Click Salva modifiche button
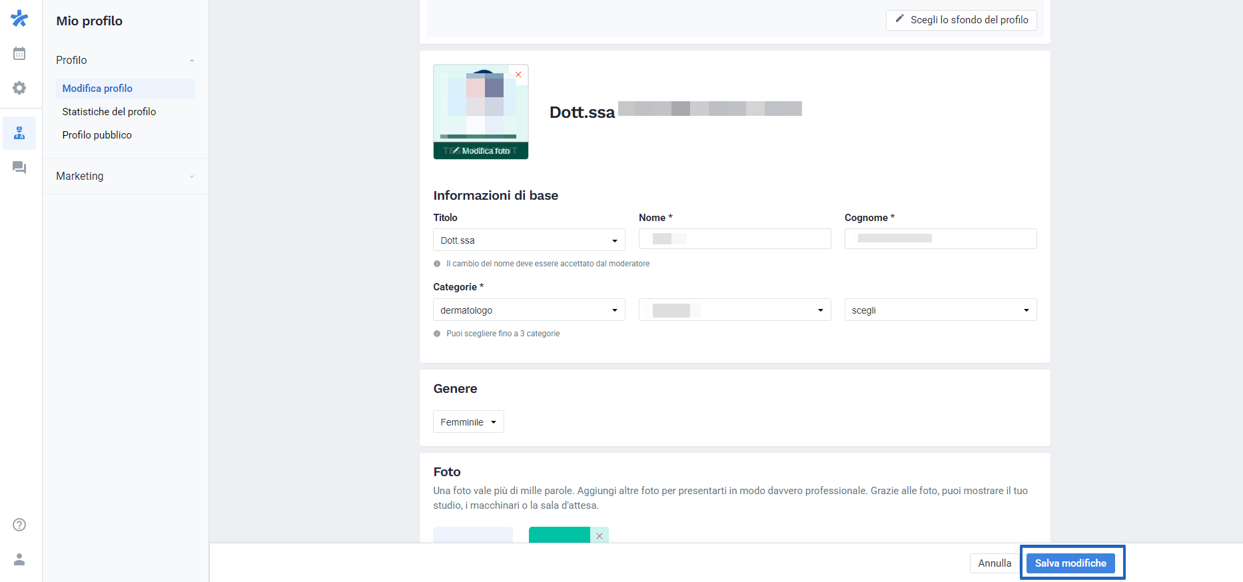This screenshot has width=1243, height=582. click(1070, 563)
